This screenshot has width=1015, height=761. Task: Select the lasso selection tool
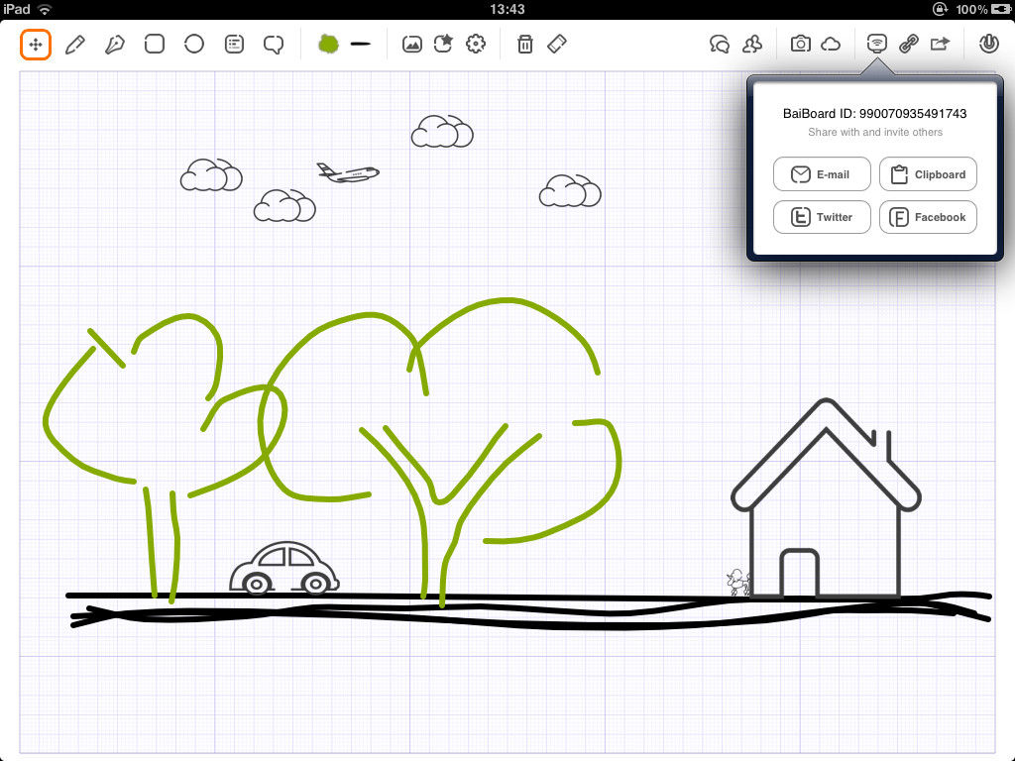pyautogui.click(x=274, y=45)
